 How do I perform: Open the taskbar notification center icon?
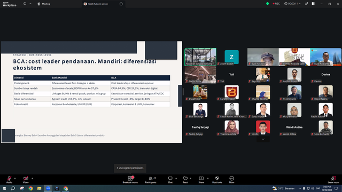[336, 188]
